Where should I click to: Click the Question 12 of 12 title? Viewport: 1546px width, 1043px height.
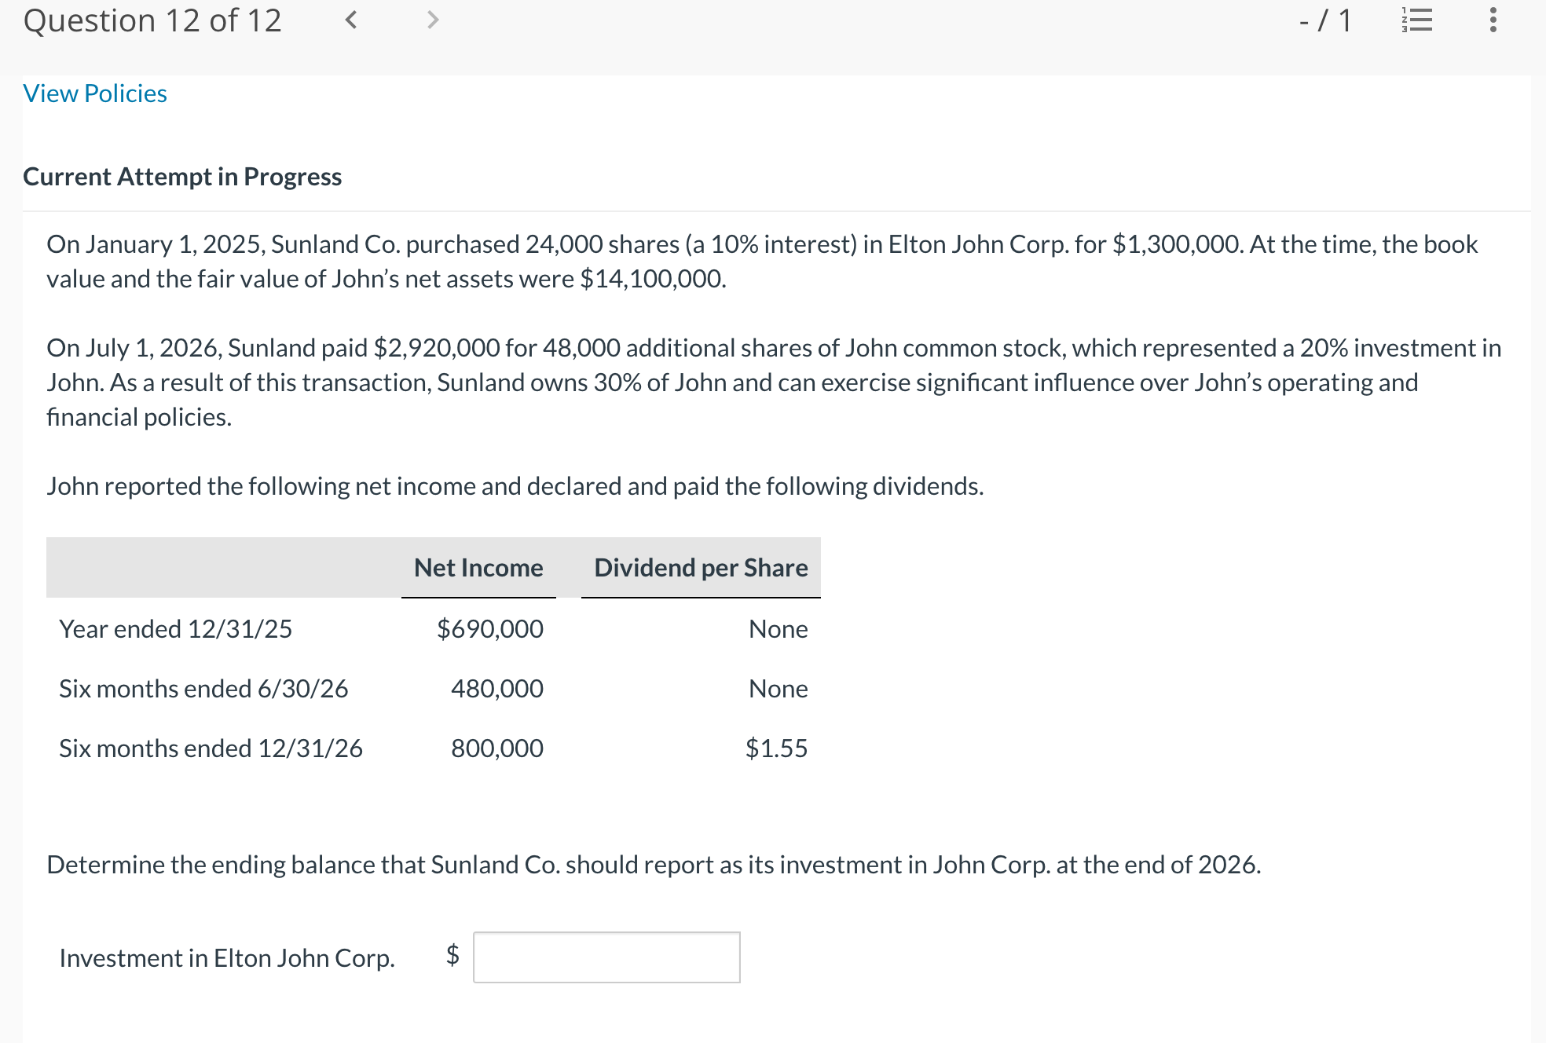[152, 20]
